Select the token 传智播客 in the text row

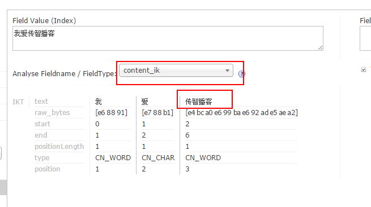(198, 102)
